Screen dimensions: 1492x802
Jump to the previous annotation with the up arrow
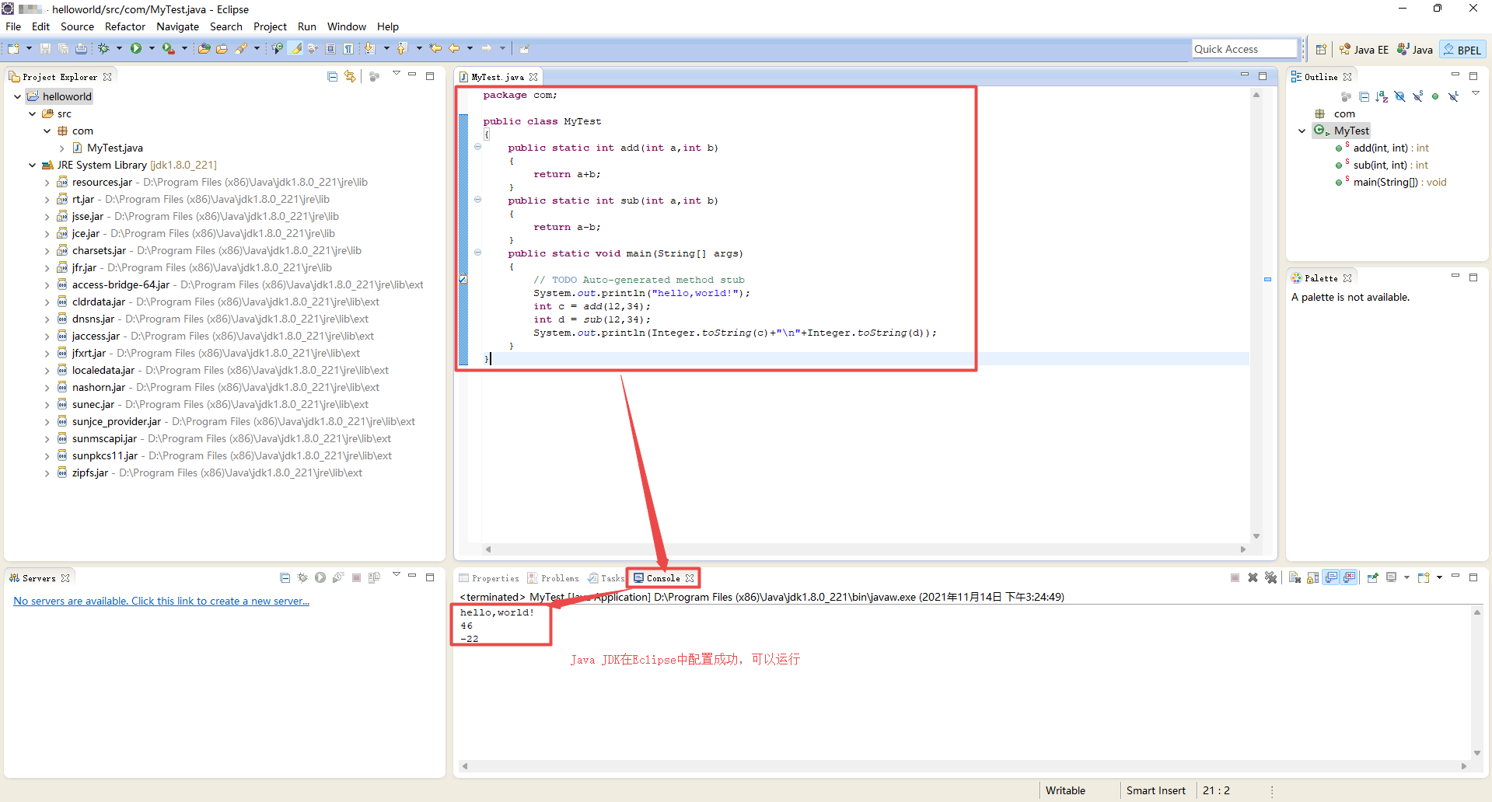pyautogui.click(x=403, y=48)
